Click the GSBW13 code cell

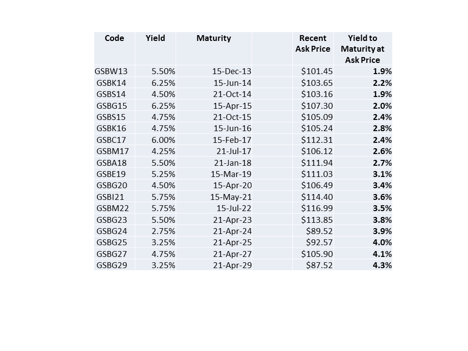click(x=111, y=71)
